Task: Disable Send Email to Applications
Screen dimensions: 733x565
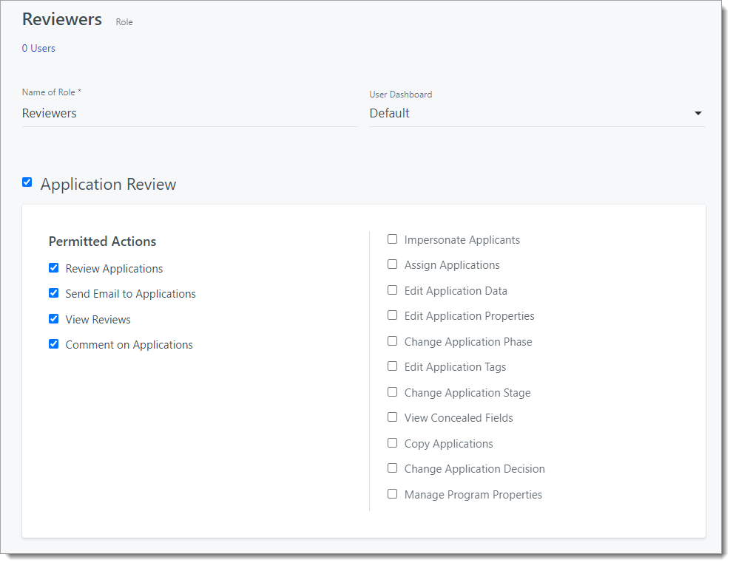Action: 53,292
